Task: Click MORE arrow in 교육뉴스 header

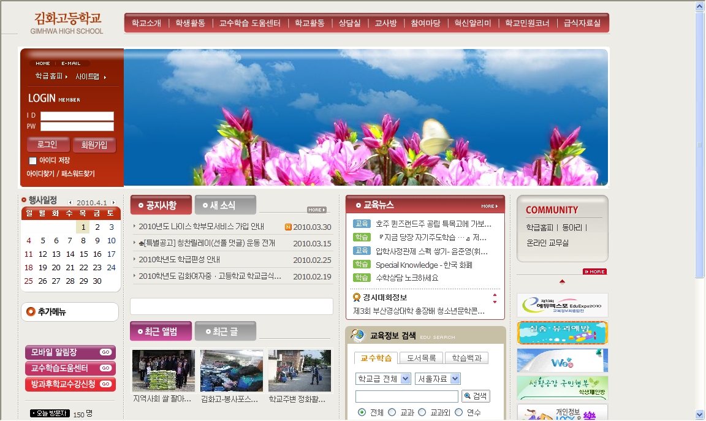Action: pyautogui.click(x=490, y=206)
